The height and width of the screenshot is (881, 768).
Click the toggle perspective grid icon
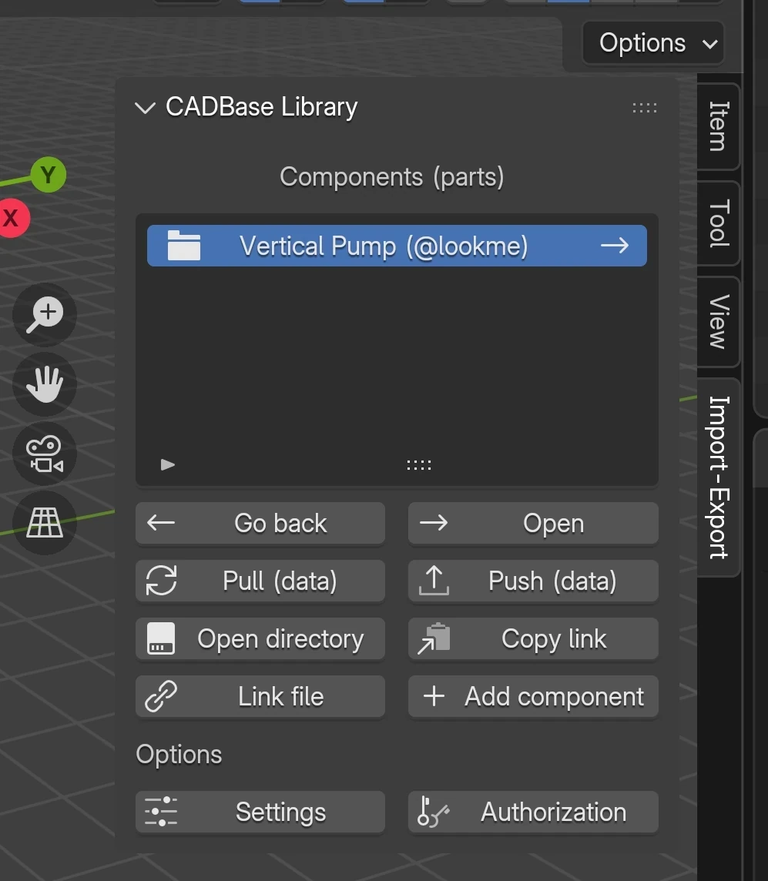pyautogui.click(x=44, y=524)
